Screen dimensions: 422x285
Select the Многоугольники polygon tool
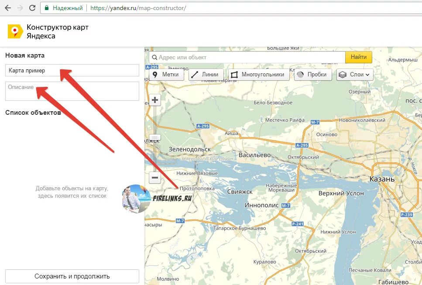[259, 75]
